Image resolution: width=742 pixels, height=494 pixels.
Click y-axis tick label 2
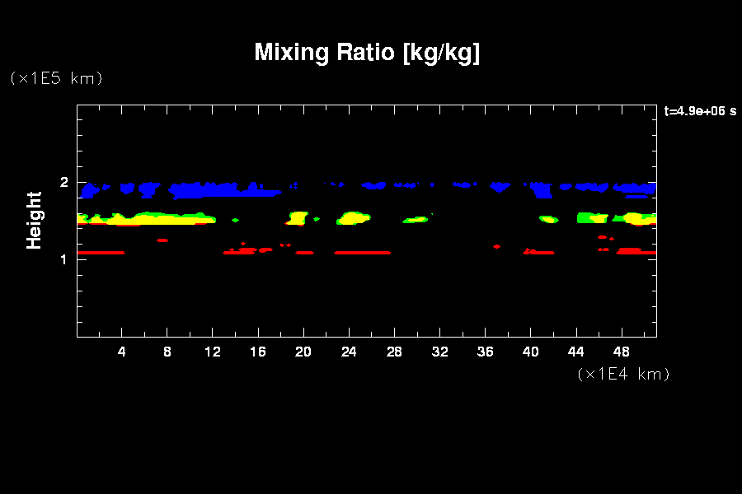click(x=63, y=182)
